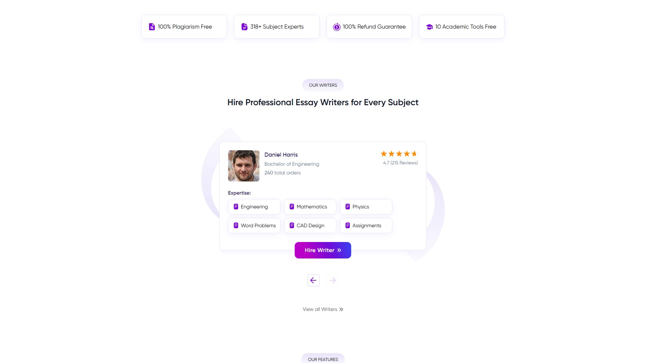The image size is (646, 363).
Task: Toggle the Engineering expertise tag
Action: tap(254, 206)
